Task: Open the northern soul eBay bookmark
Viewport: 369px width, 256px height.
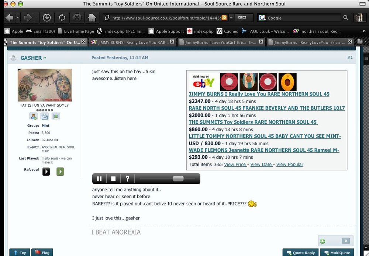Action: tap(317, 31)
